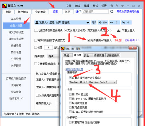Click the xf5.exe properties dialog icon
The width and height of the screenshot is (145, 126).
63,49
